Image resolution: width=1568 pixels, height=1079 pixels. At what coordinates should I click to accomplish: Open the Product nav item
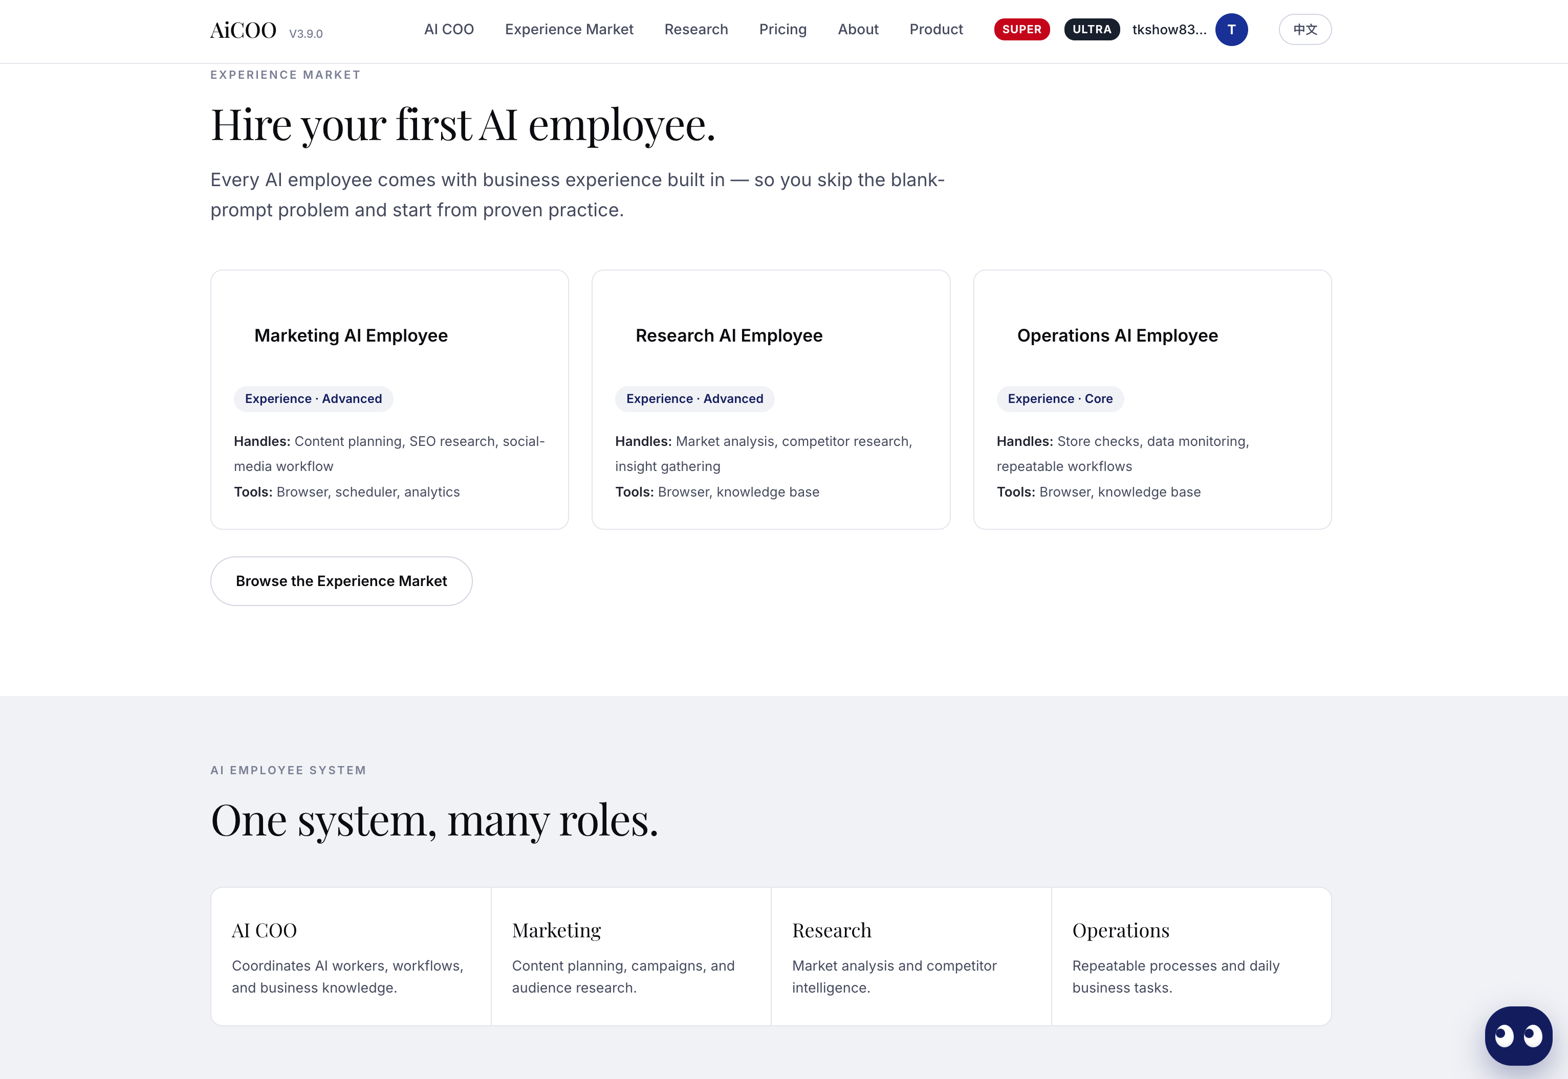936,30
